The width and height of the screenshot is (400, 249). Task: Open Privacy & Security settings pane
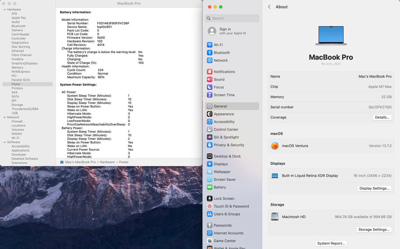click(x=229, y=145)
